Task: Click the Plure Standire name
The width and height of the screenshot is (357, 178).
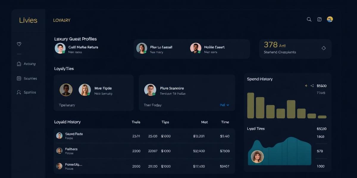Action: tap(172, 88)
